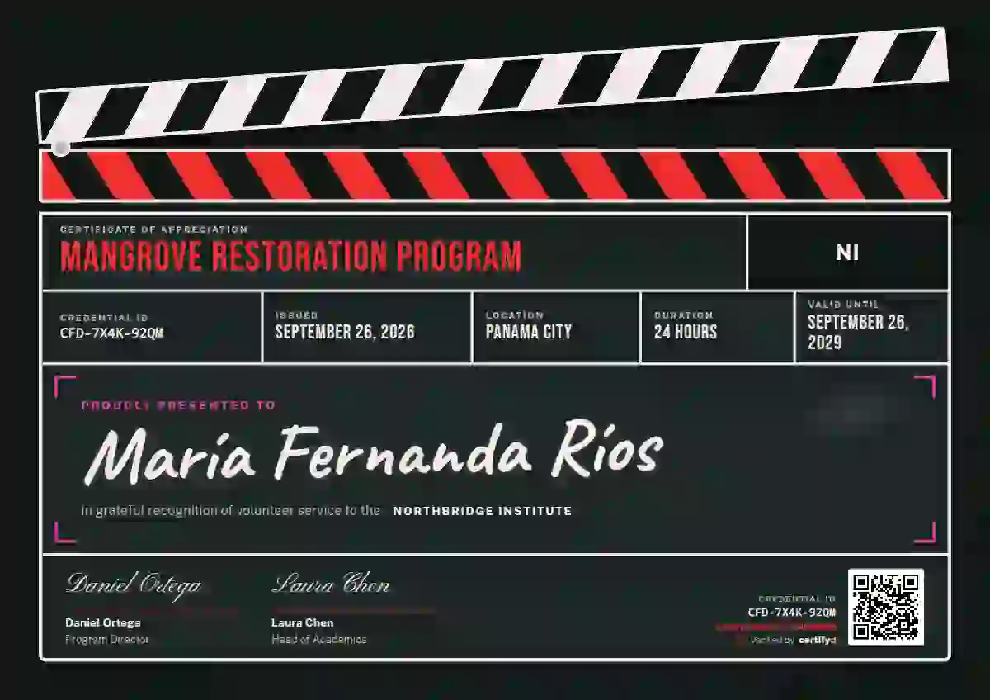Click the printed name 'Laura Chen'
The width and height of the screenshot is (990, 700).
303,622
